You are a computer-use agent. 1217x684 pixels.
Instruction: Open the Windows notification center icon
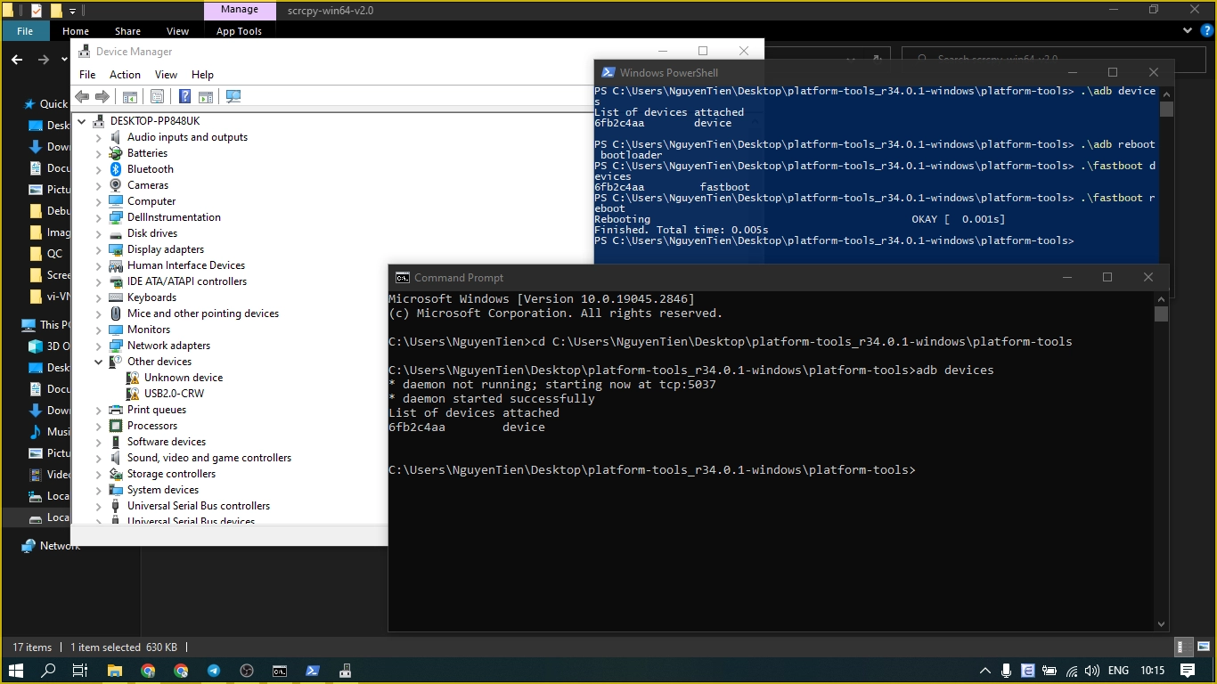pos(1188,671)
